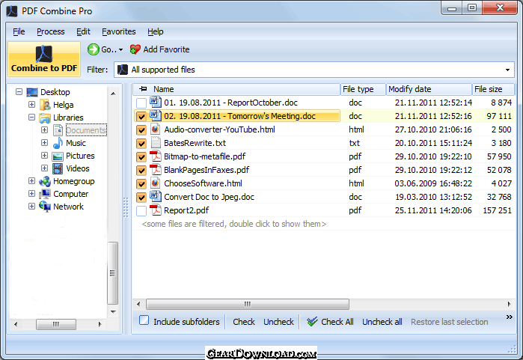Viewport: 523px width, 360px height.
Task: Check the Report2.pdf checkbox
Action: click(141, 211)
